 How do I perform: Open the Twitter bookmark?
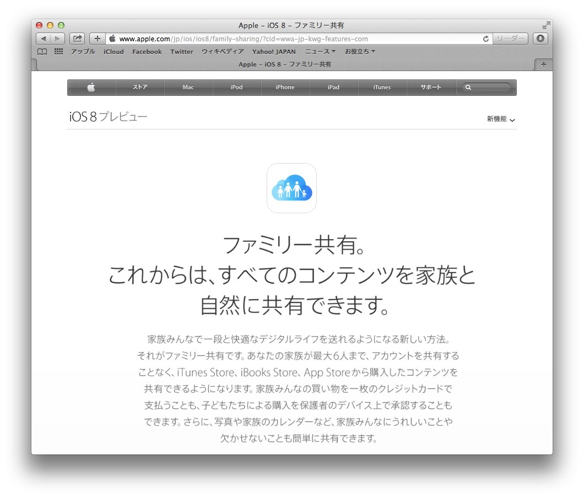(181, 52)
